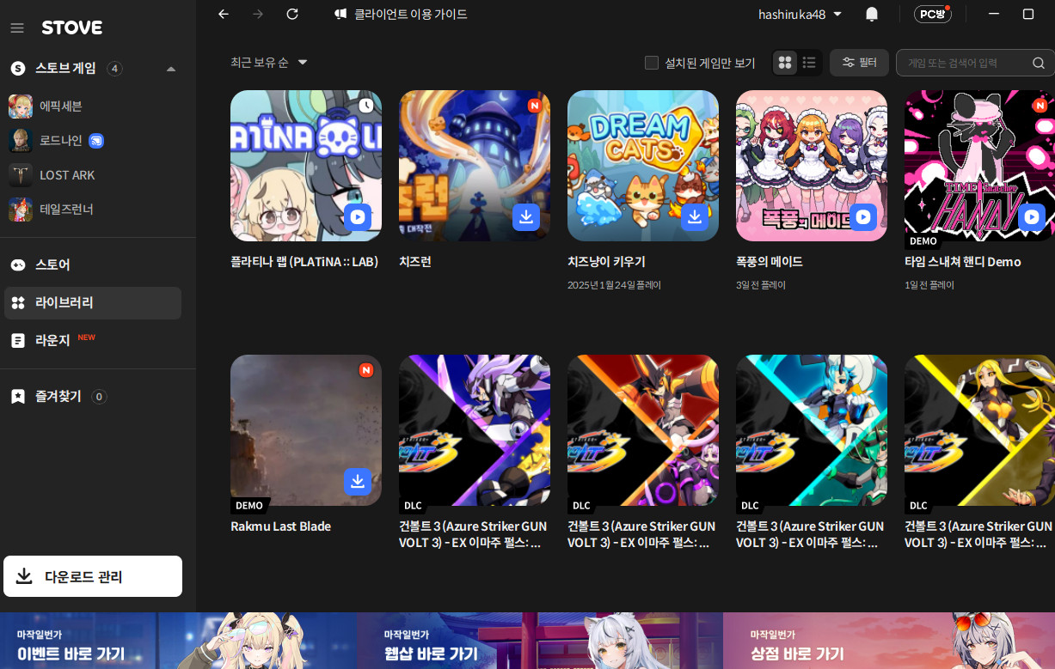
Task: Open the 치즈냥이 키우기 game thumbnail
Action: [643, 166]
